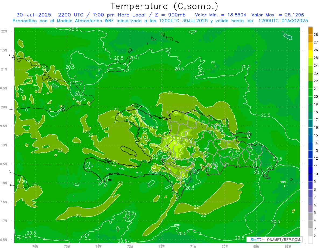
Task: Click legend value "25" on color scale
Action: 316,58
